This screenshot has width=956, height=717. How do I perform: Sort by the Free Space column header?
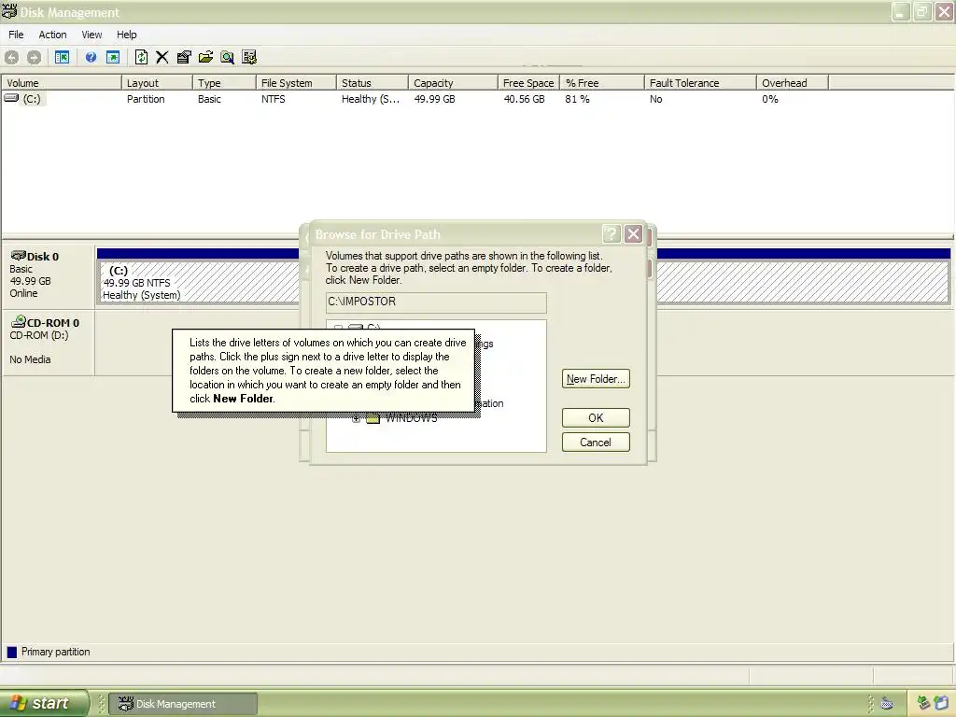(x=528, y=83)
